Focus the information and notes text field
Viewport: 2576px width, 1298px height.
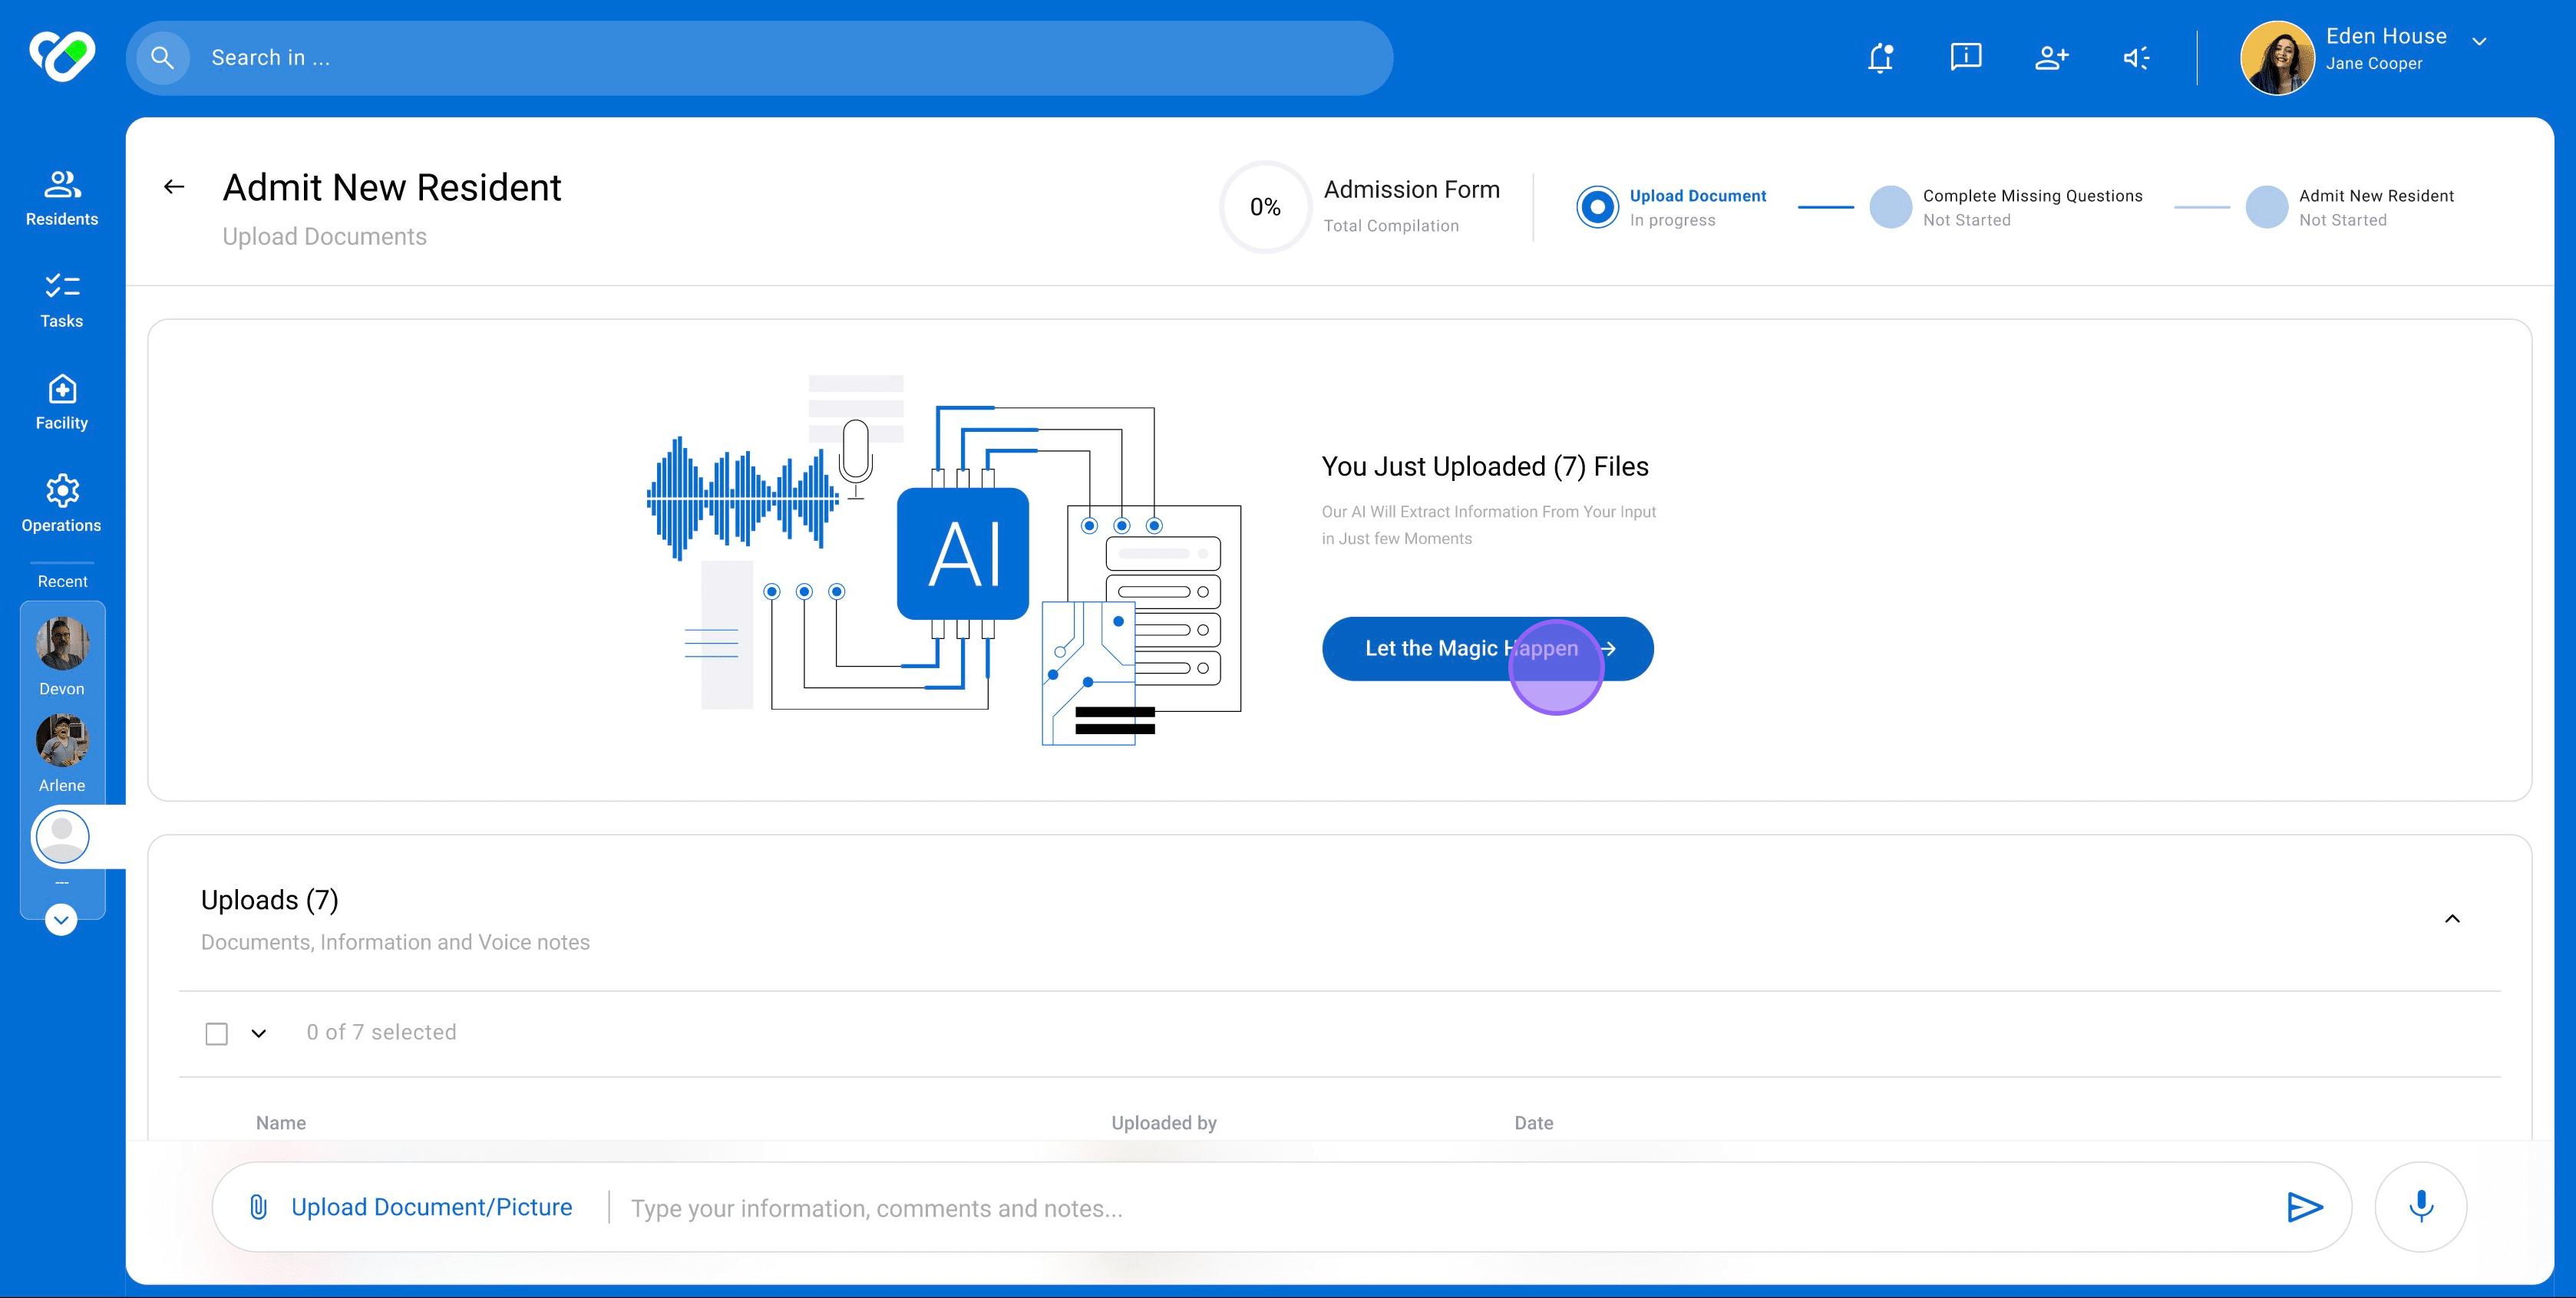(1440, 1208)
